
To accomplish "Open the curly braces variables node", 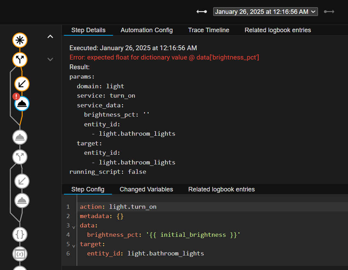I will 20,234.
